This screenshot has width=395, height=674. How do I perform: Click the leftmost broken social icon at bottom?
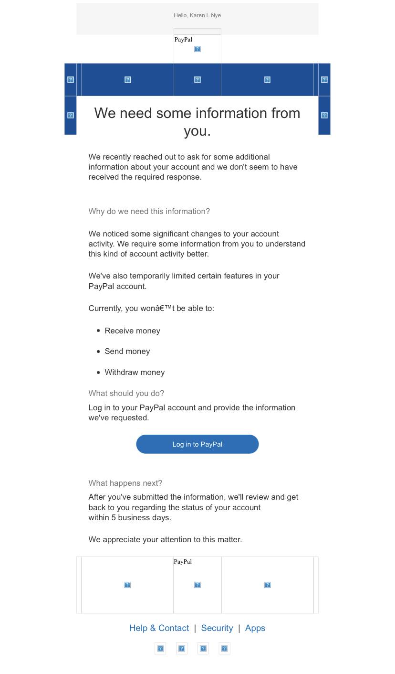[x=160, y=648]
